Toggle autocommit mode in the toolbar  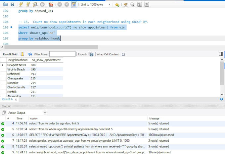pyautogui.click(x=74, y=4)
